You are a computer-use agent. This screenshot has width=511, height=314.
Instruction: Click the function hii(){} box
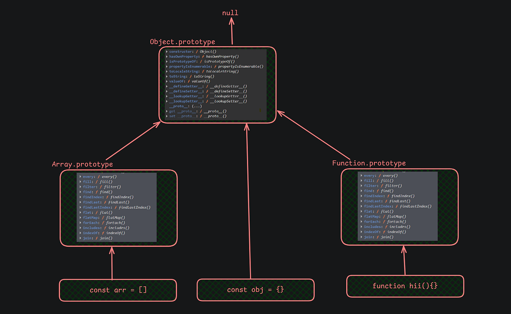(x=405, y=286)
